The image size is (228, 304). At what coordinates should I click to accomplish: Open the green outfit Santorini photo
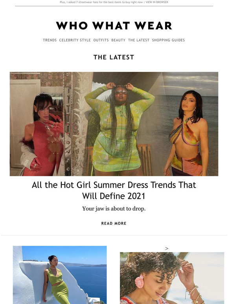click(x=60, y=275)
